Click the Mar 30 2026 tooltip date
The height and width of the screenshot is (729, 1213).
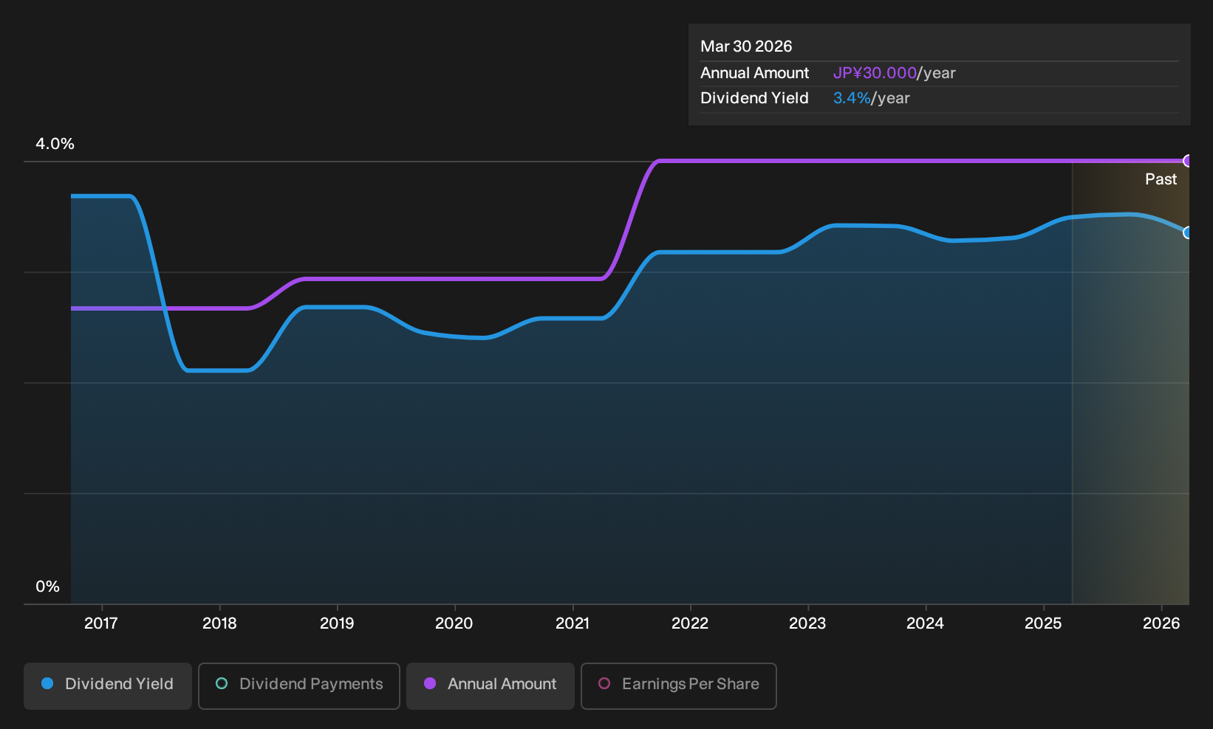(746, 46)
